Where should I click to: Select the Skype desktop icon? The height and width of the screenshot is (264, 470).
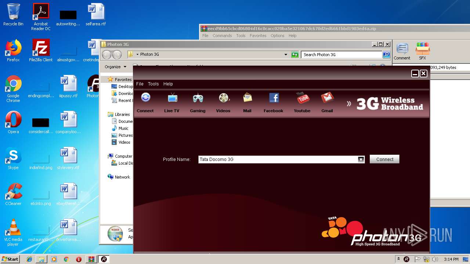click(13, 158)
